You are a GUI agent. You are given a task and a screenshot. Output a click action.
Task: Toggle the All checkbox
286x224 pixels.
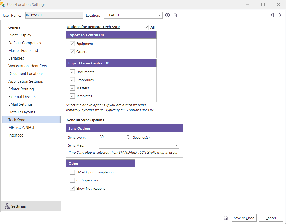click(146, 27)
